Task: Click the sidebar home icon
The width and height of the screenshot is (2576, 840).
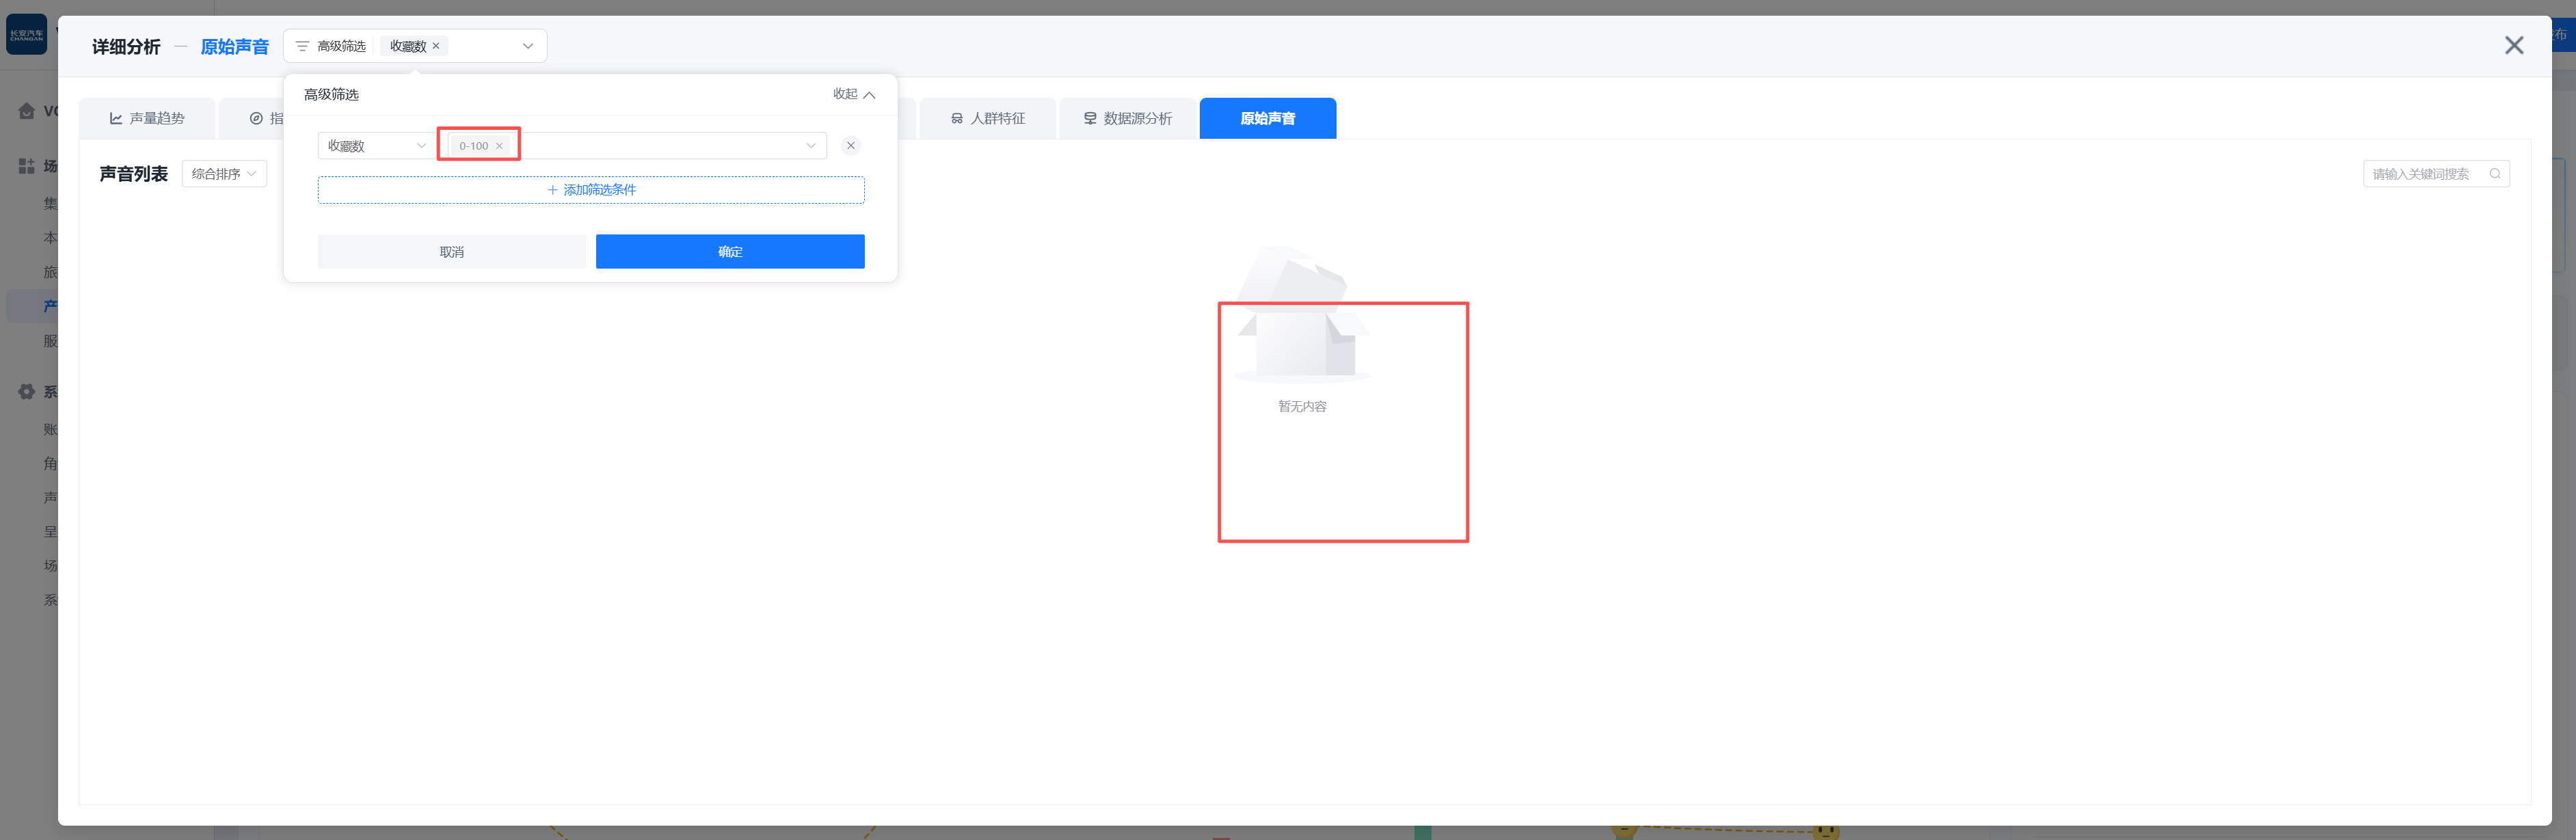Action: 27,111
